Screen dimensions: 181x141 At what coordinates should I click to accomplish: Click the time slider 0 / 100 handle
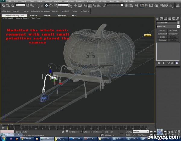tap(11, 125)
